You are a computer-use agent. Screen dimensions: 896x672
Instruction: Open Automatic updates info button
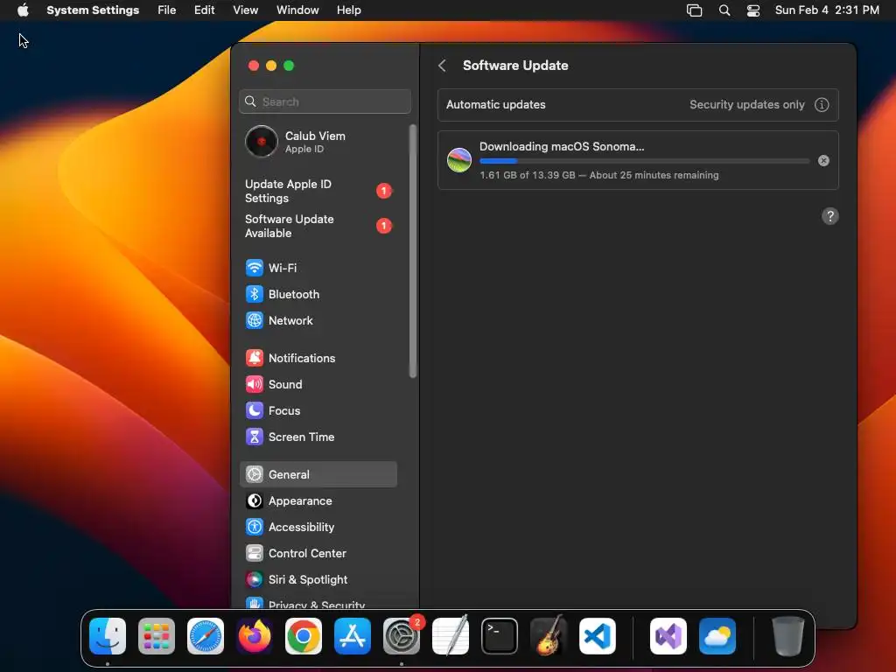click(822, 105)
